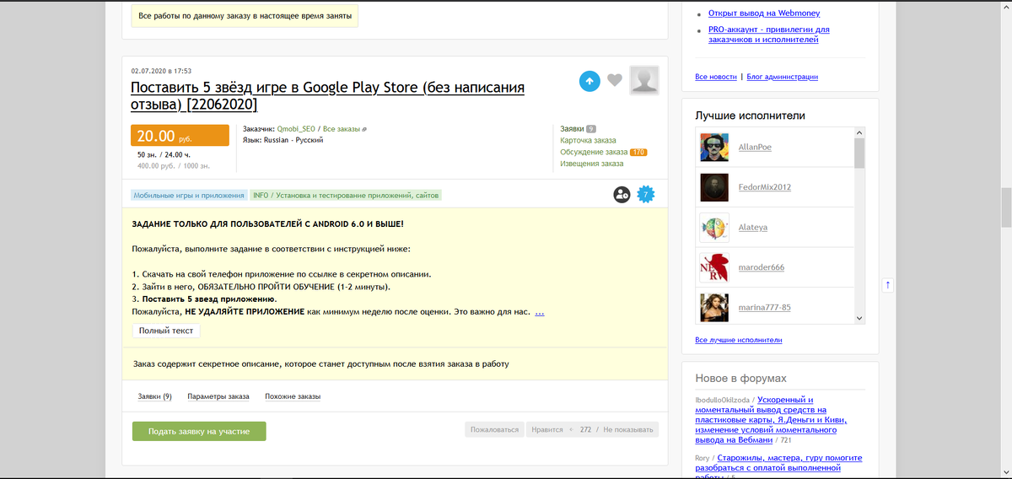Click the back-to-top arrow button
This screenshot has height=479, width=1012.
click(887, 285)
